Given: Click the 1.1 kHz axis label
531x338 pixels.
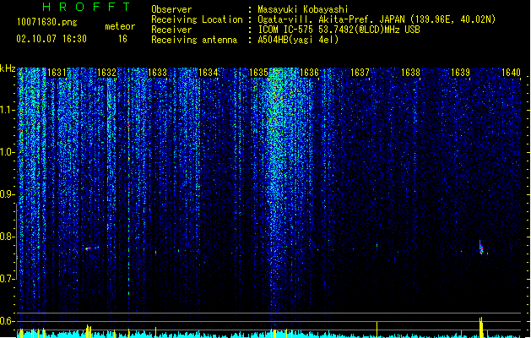Looking at the screenshot, I should tap(7, 110).
